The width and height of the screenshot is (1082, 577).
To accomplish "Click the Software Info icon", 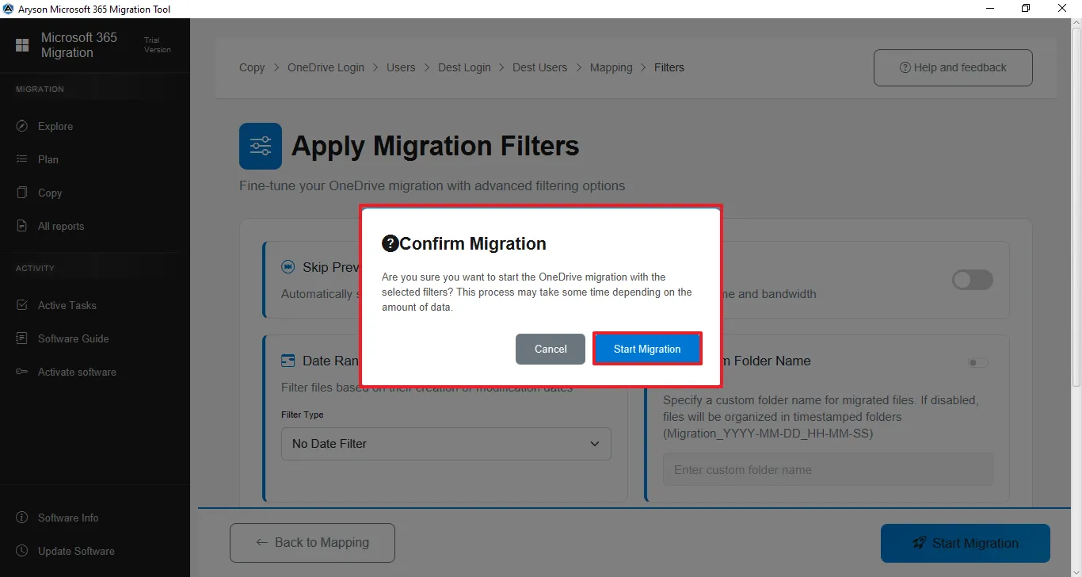I will coord(22,518).
